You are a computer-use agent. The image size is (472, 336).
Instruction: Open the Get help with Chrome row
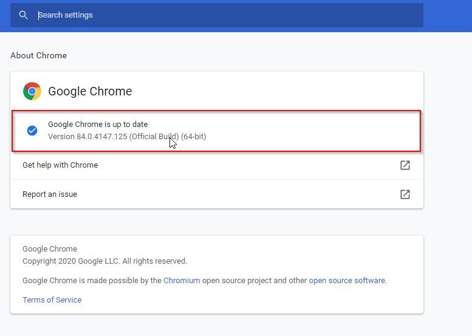click(x=217, y=165)
